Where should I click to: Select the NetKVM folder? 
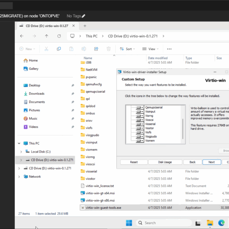pyautogui.click(x=92, y=70)
